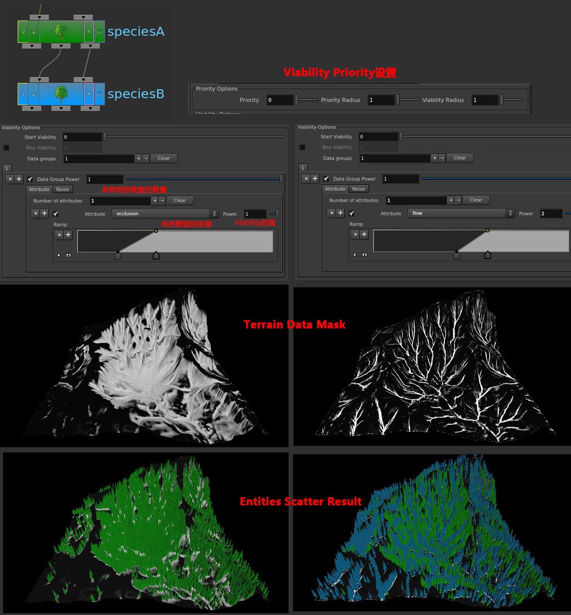
Task: Remove the flow attribute entry
Action: 332,213
